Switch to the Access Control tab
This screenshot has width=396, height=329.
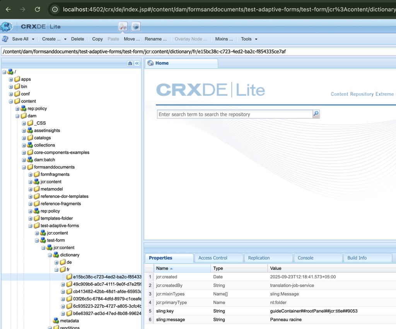pyautogui.click(x=213, y=258)
